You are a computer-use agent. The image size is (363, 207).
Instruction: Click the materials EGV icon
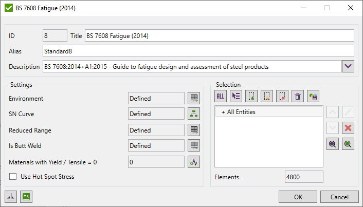point(194,162)
